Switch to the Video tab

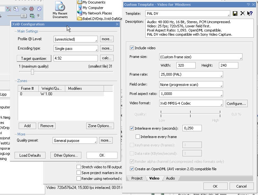tap(154, 178)
